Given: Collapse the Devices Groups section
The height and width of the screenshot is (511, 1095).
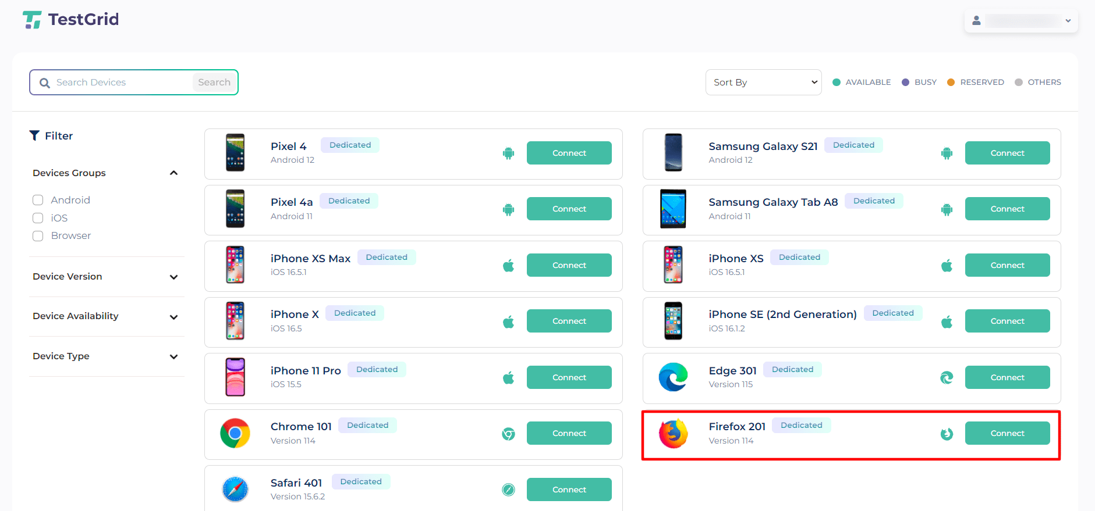Looking at the screenshot, I should (x=173, y=173).
